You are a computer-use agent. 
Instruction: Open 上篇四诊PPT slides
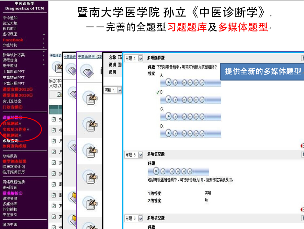tap(14, 72)
